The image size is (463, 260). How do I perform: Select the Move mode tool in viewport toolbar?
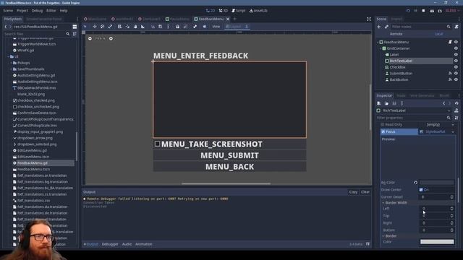click(x=95, y=27)
